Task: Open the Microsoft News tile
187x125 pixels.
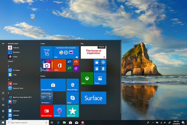Action: point(47,111)
